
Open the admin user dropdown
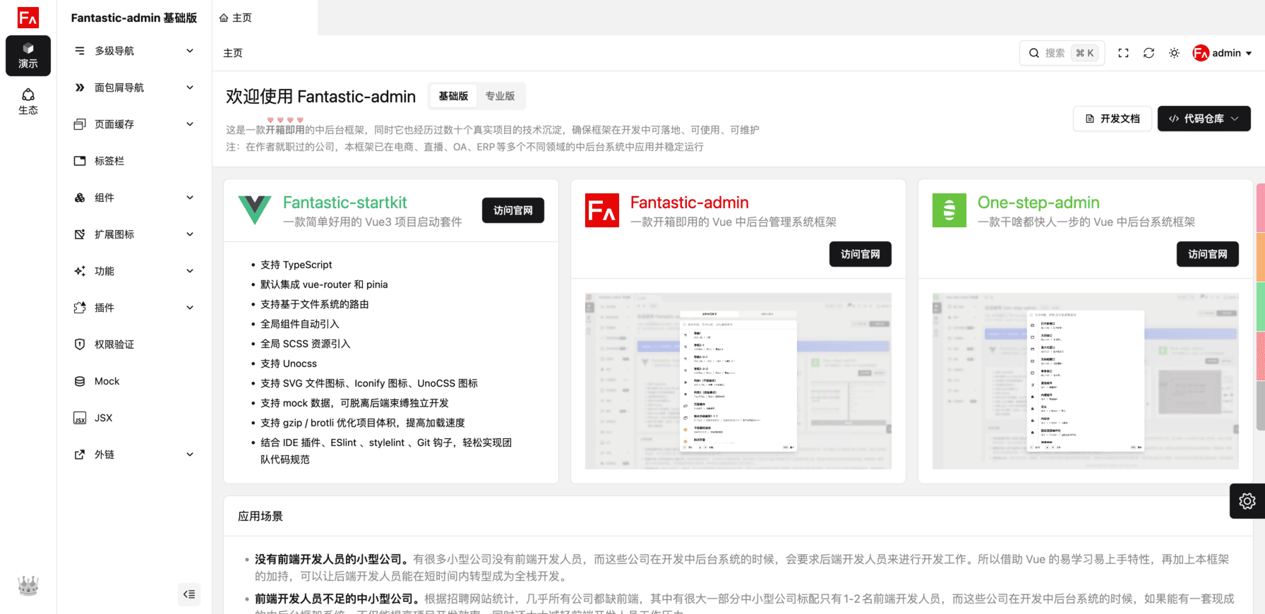1222,53
